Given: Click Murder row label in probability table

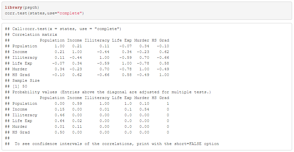Looking at the screenshot, I should pos(20,126).
